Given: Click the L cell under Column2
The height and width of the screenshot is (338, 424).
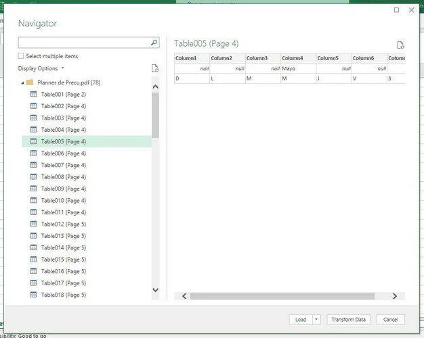Looking at the screenshot, I should tap(228, 78).
